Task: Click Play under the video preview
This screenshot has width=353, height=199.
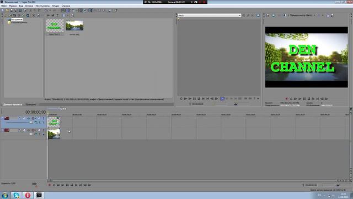Action: [x=300, y=99]
